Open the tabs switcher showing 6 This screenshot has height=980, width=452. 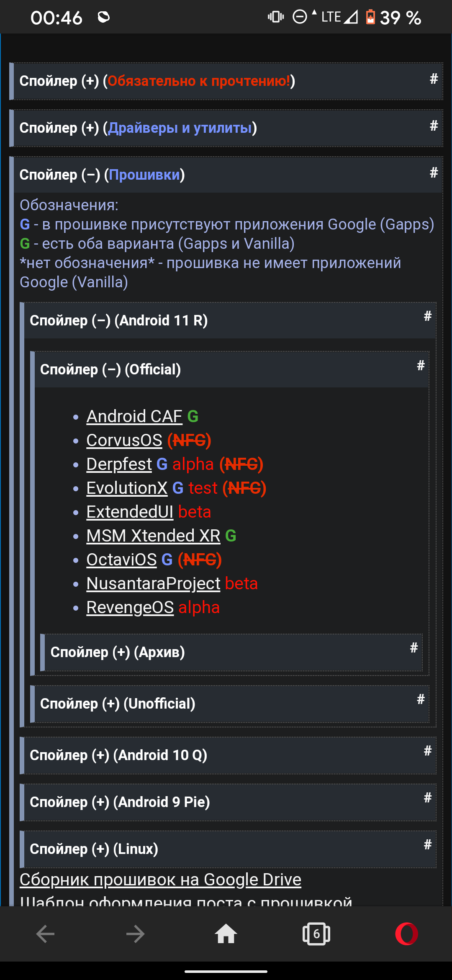pyautogui.click(x=316, y=934)
